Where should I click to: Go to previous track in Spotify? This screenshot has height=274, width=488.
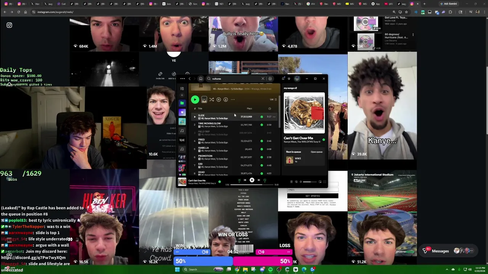click(x=245, y=180)
